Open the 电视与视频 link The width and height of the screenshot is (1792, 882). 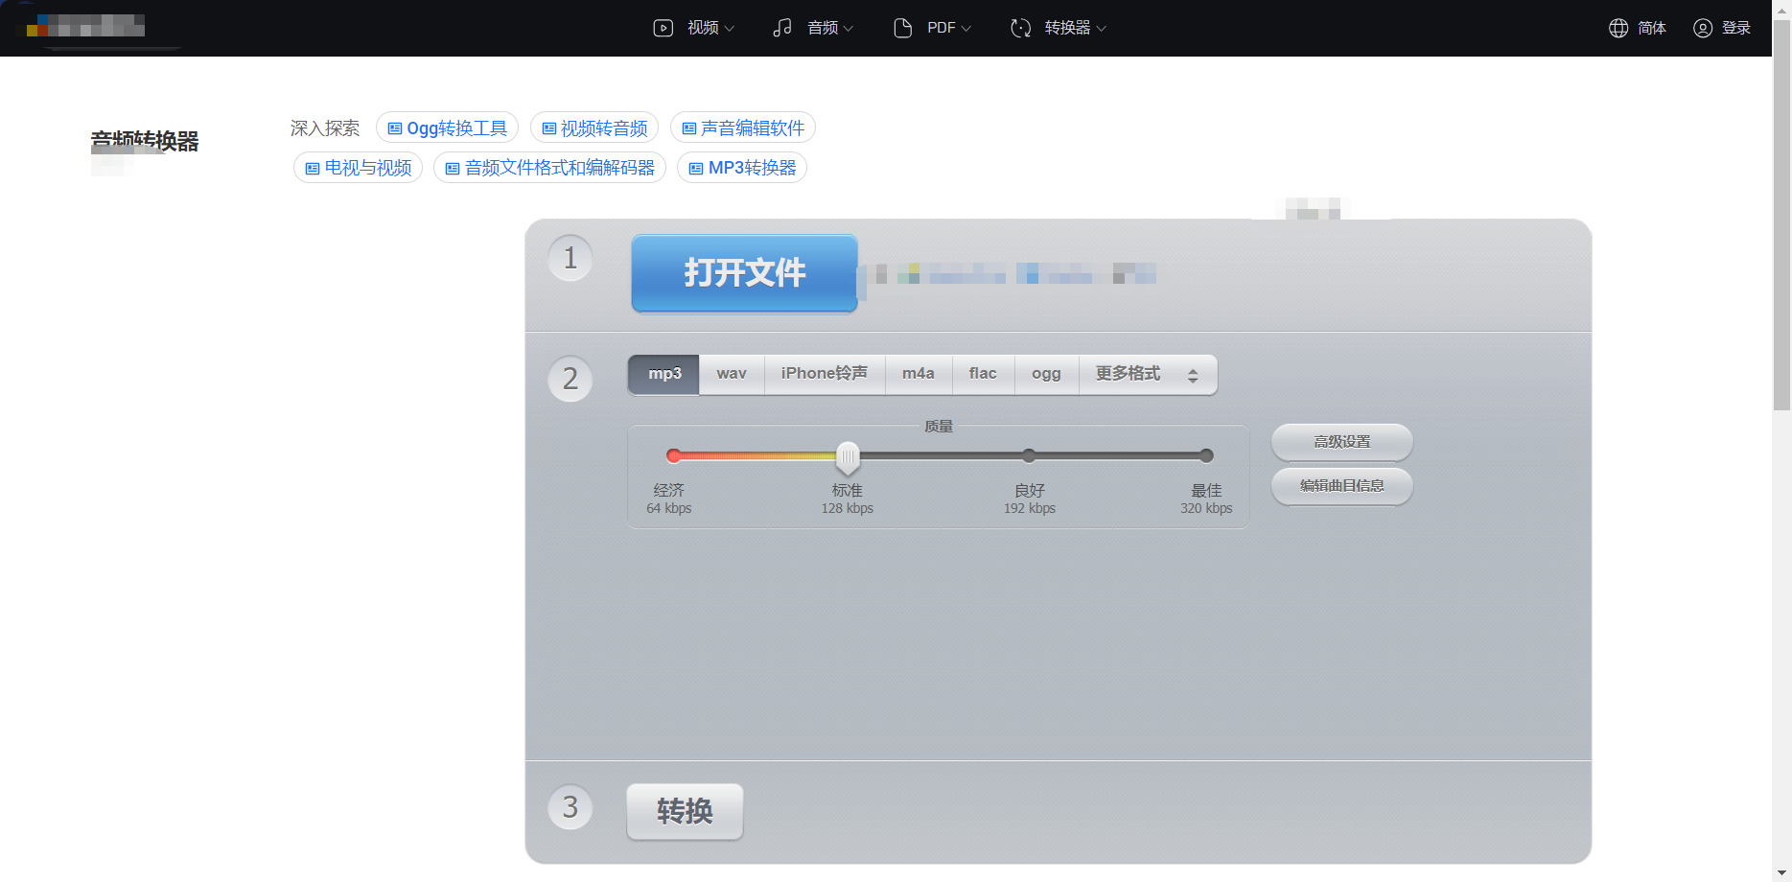click(358, 168)
